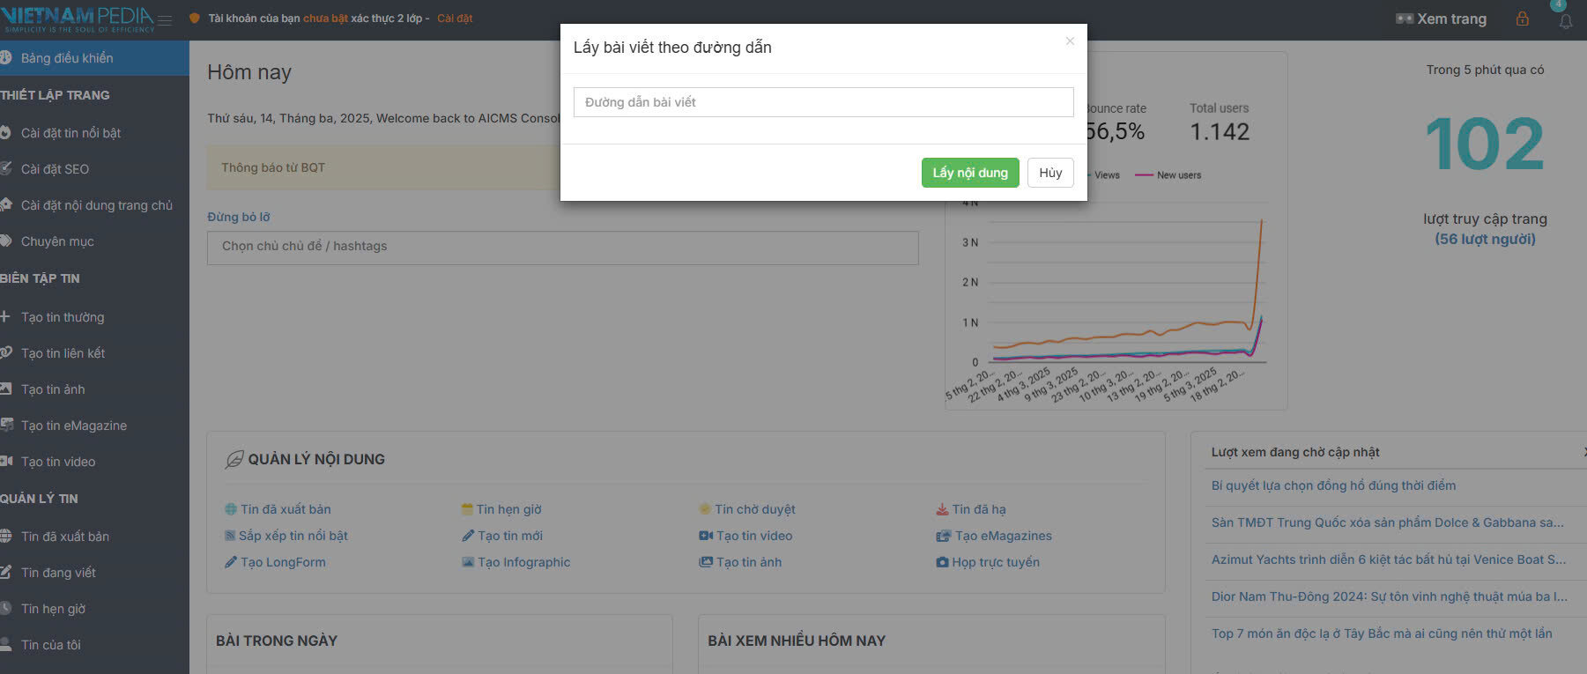
Task: Click the VietnamPedia logo
Action: pyautogui.click(x=78, y=19)
